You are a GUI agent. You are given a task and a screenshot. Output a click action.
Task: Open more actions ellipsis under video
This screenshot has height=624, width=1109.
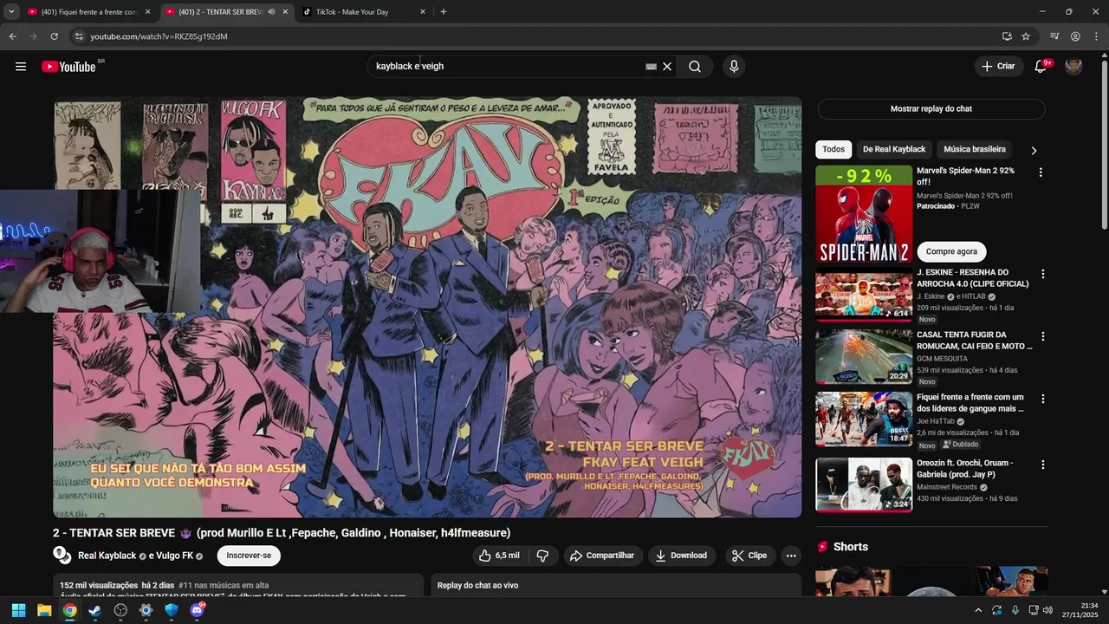click(x=791, y=556)
